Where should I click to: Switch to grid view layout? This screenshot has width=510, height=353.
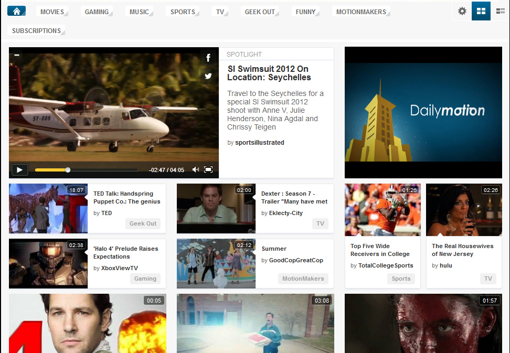pyautogui.click(x=481, y=11)
